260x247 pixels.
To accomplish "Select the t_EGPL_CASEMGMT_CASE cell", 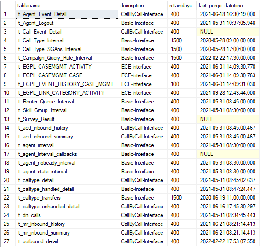I will click(x=67, y=75).
